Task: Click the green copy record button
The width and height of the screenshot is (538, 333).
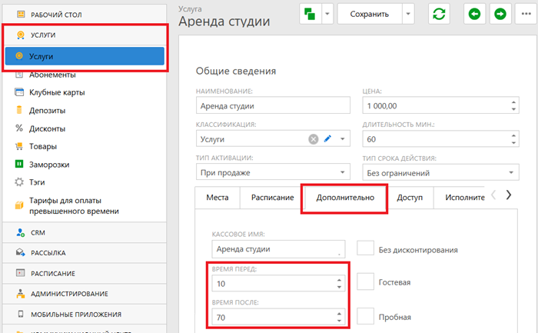Action: tap(311, 14)
